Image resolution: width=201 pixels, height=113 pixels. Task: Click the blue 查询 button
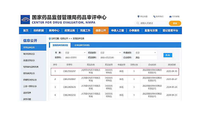coord(168,55)
